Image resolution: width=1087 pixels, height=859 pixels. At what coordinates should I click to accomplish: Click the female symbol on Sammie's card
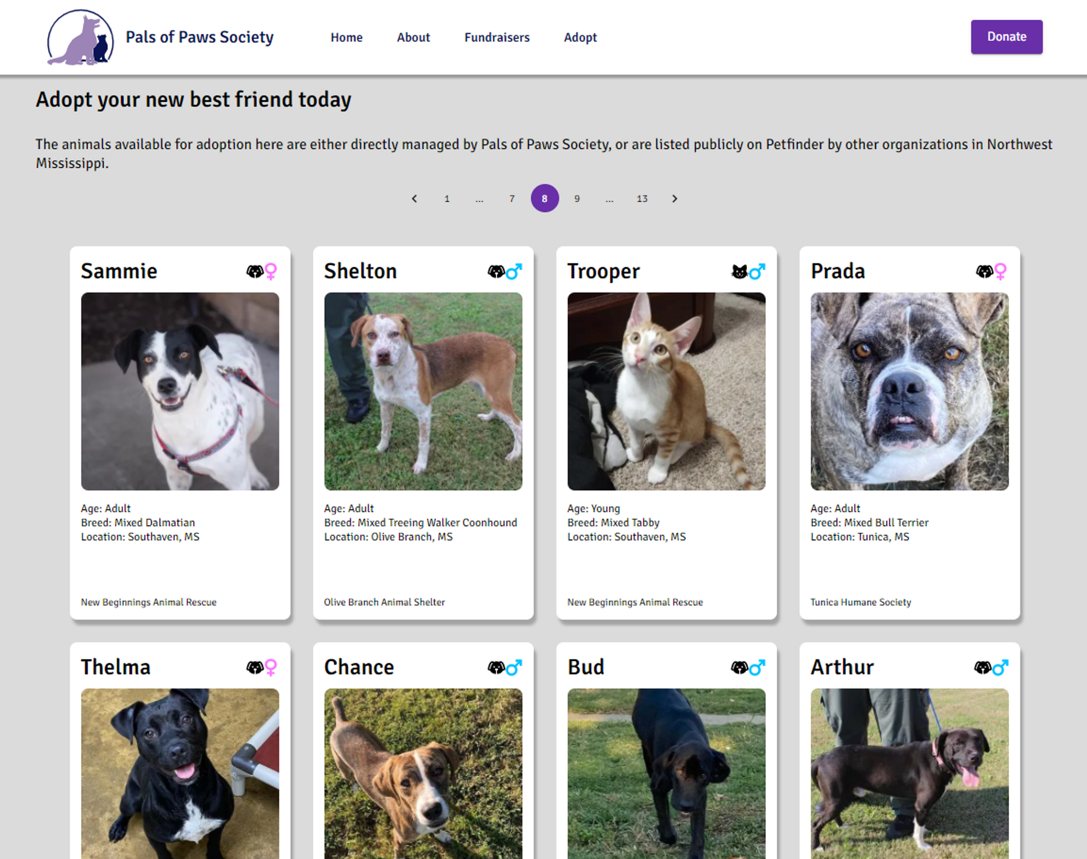coord(271,272)
